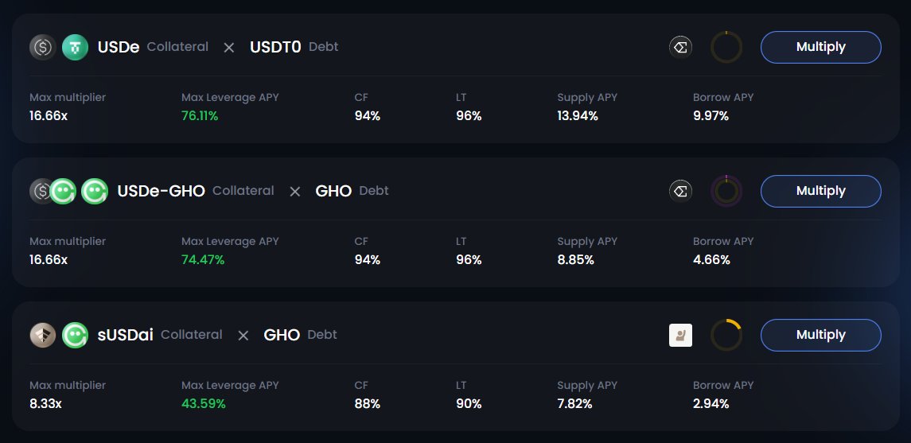Click Multiply for USDe-GHO / GHO pair
The height and width of the screenshot is (443, 911).
820,191
